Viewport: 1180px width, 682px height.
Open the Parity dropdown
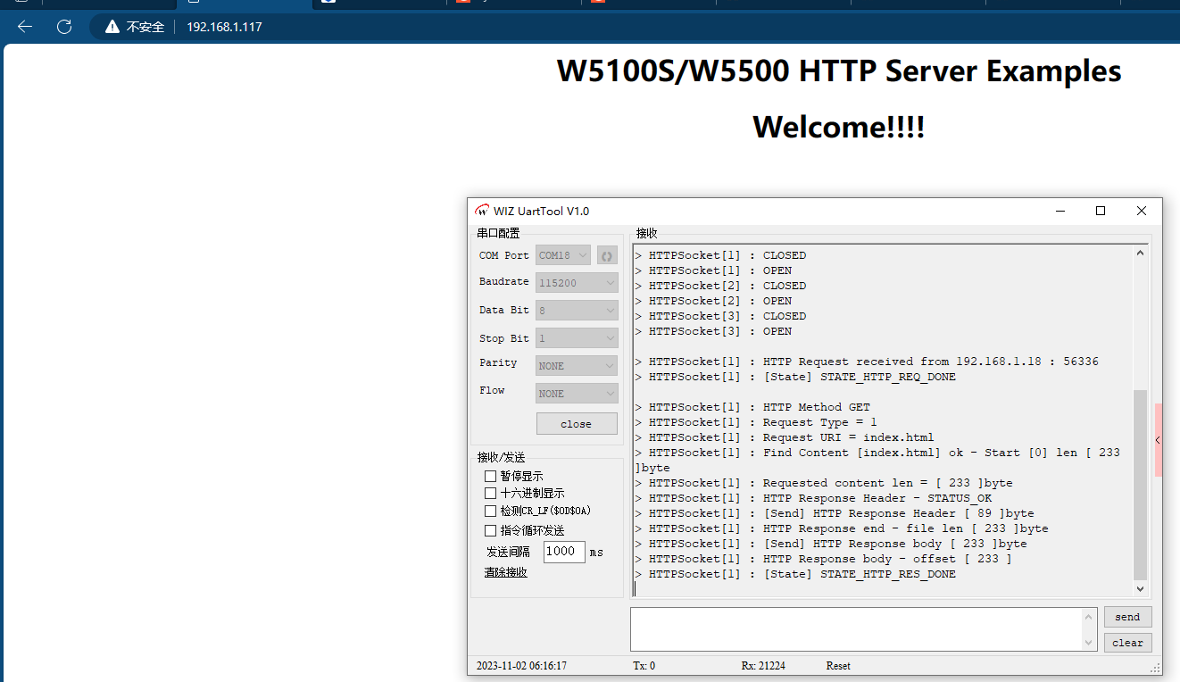tap(577, 366)
